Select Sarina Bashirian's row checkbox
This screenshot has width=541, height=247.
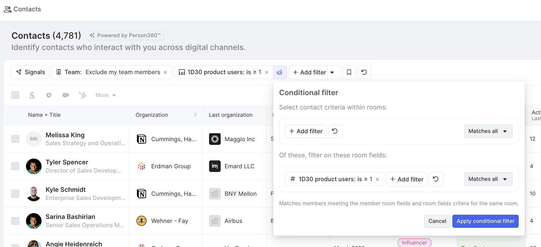click(x=15, y=221)
